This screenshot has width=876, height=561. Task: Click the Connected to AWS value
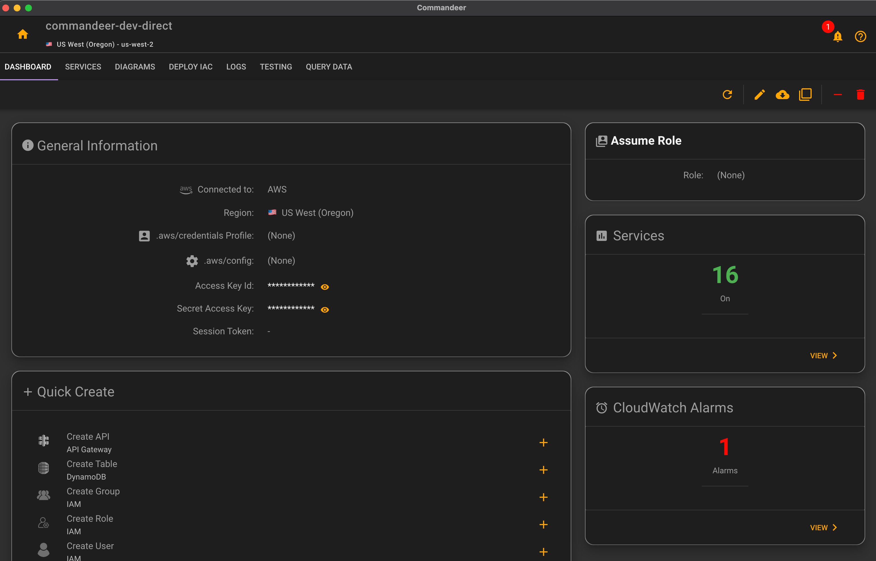(x=277, y=189)
